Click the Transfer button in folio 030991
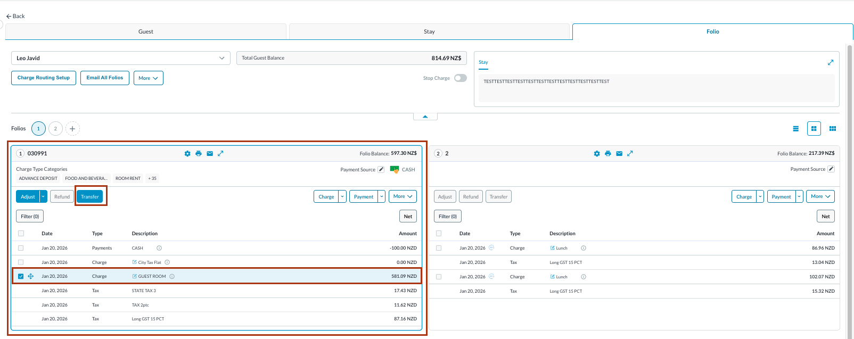 (x=90, y=197)
